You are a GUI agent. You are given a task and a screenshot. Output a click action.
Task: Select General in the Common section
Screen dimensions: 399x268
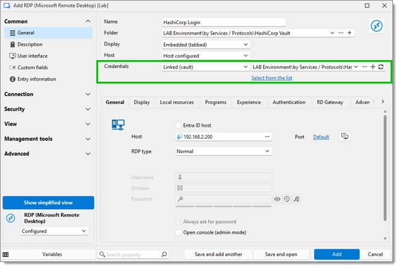click(48, 33)
